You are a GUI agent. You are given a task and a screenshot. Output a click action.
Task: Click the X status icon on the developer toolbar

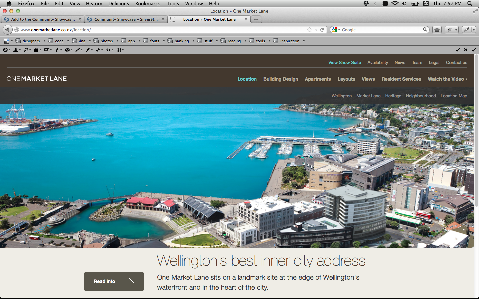pyautogui.click(x=466, y=50)
